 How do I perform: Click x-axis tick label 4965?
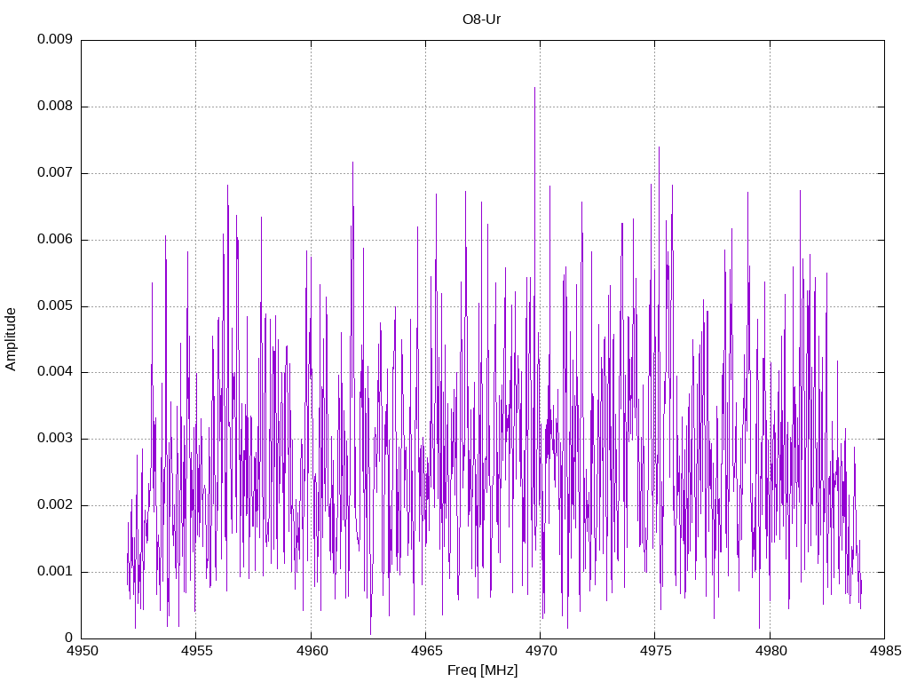[426, 651]
